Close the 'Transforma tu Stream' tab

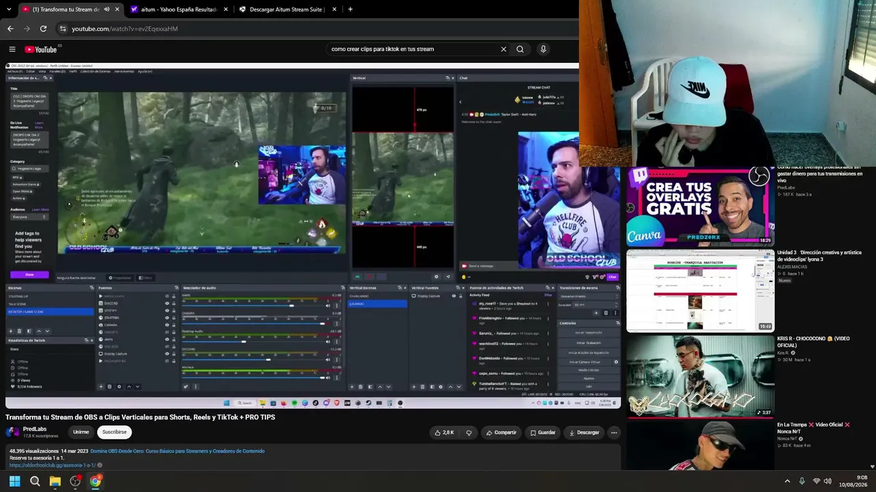(118, 10)
